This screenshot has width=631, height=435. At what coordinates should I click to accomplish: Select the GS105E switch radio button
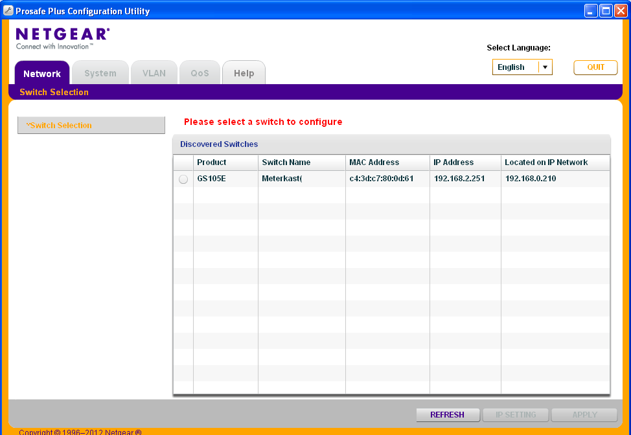click(x=183, y=179)
